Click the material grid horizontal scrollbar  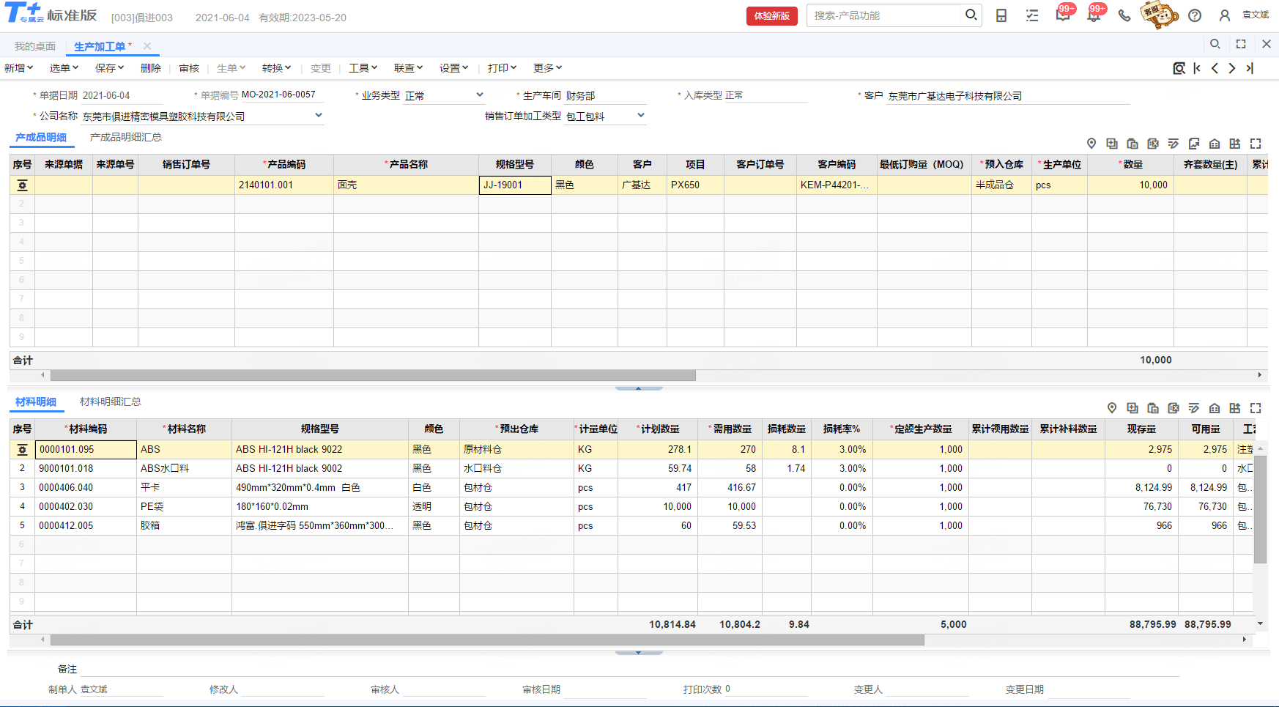487,640
